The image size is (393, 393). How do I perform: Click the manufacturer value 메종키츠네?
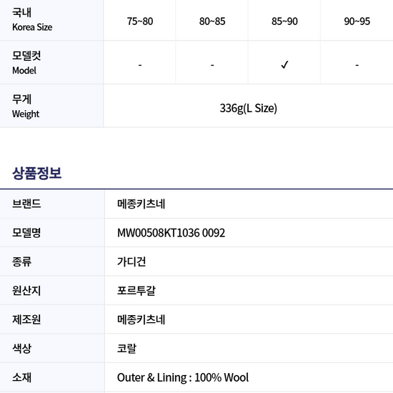pos(141,319)
